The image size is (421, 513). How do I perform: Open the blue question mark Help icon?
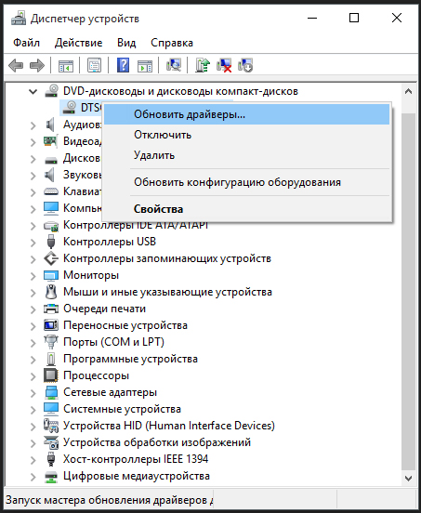click(123, 65)
